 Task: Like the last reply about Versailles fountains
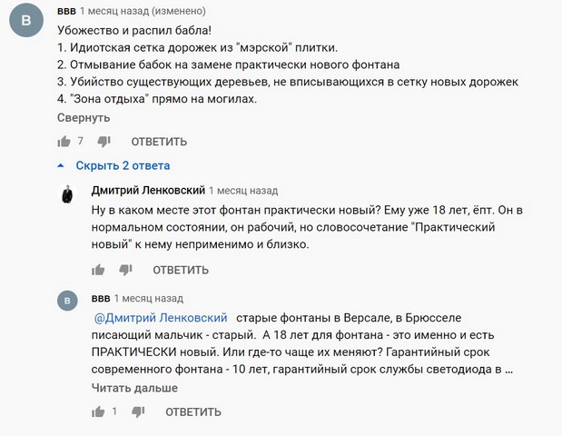click(x=98, y=411)
